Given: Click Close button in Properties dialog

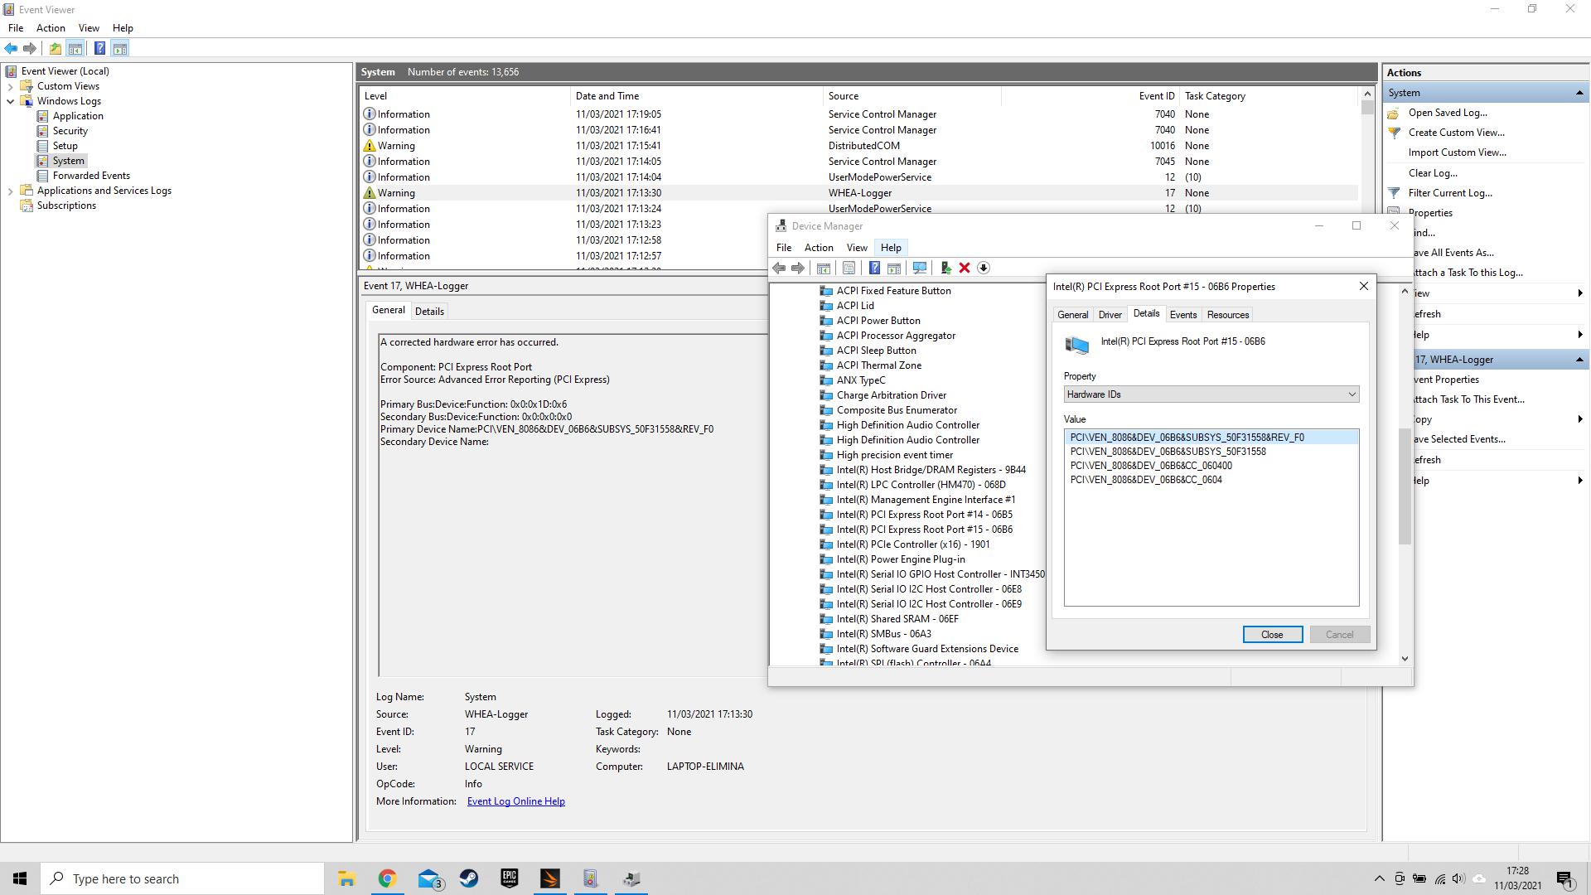Looking at the screenshot, I should click(1272, 635).
